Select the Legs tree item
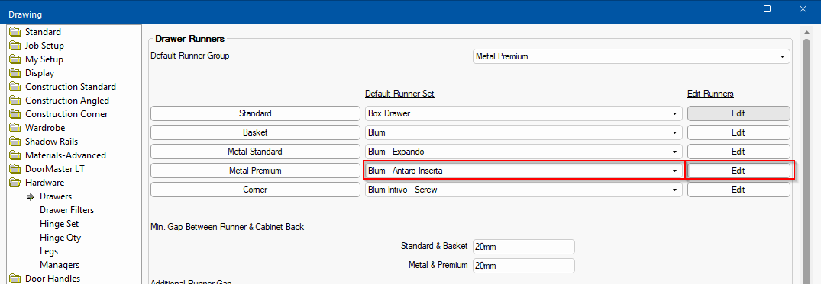Image resolution: width=821 pixels, height=284 pixels. pyautogui.click(x=49, y=251)
